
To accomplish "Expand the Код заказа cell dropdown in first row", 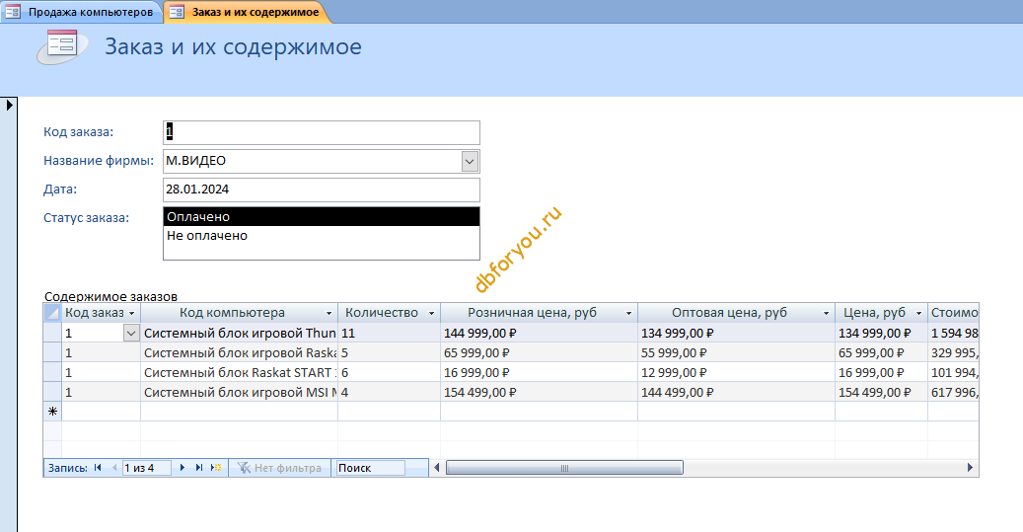I will (131, 333).
